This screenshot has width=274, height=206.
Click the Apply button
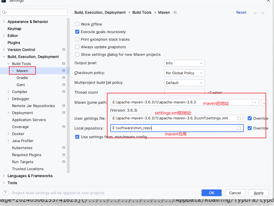(259, 193)
